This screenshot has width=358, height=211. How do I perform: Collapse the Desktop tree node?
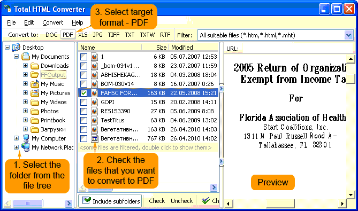point(7,48)
